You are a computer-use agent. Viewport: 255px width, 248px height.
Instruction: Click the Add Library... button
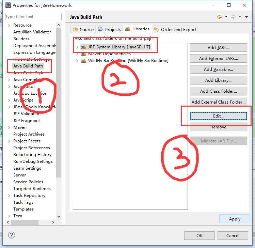[x=219, y=80]
